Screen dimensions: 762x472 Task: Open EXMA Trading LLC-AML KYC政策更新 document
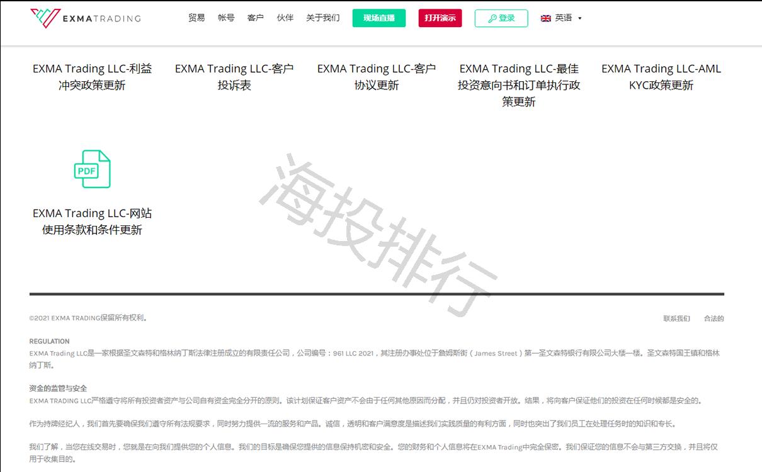coord(661,77)
